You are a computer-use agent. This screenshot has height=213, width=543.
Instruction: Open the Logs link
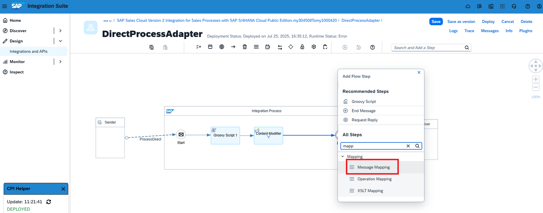tap(453, 31)
